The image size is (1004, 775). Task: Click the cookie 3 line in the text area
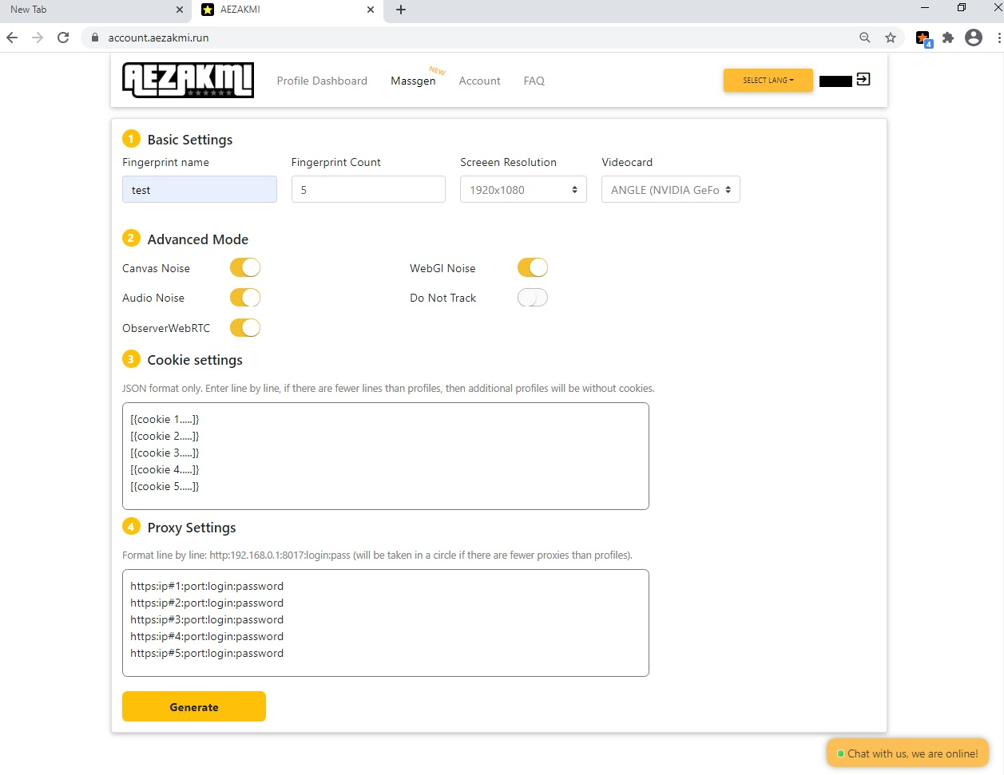point(165,453)
